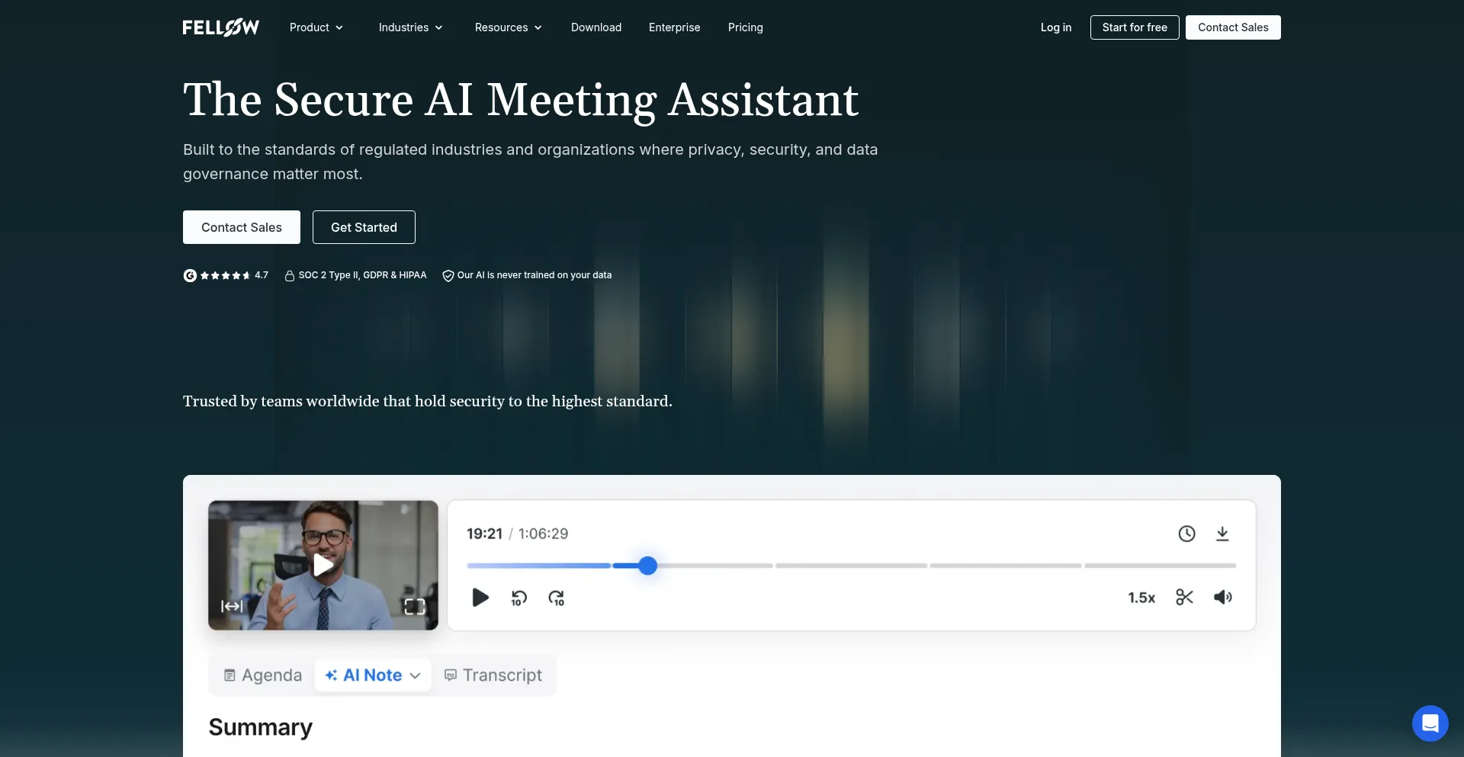Click the hero Contact Sales button
This screenshot has height=757, width=1464.
(x=242, y=227)
